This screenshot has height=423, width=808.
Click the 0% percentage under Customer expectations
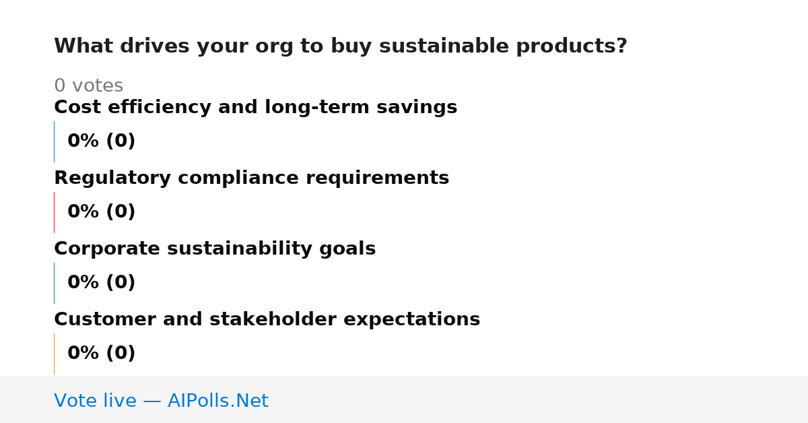tap(83, 354)
